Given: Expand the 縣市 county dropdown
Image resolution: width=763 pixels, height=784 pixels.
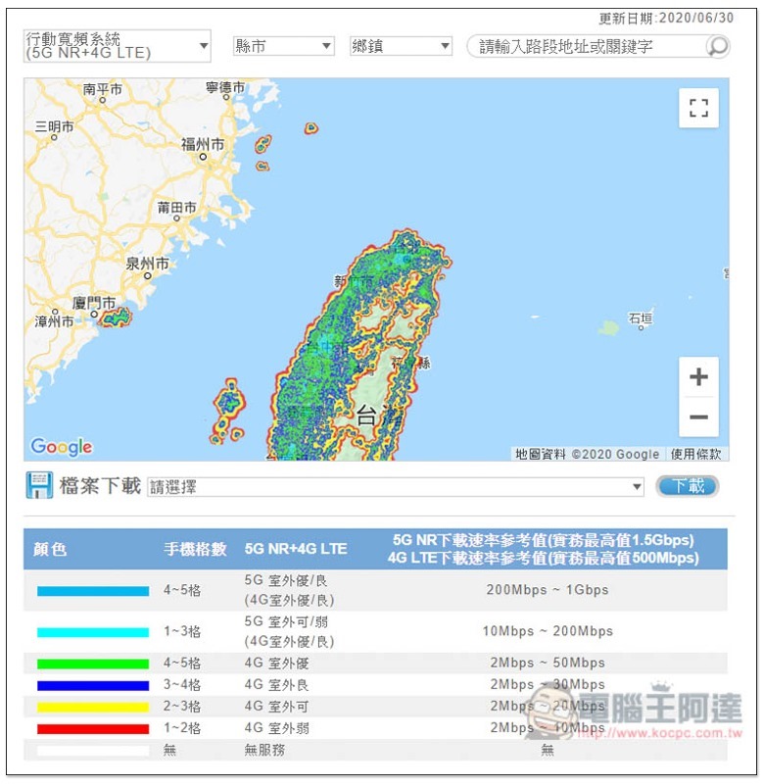Looking at the screenshot, I should (x=284, y=46).
